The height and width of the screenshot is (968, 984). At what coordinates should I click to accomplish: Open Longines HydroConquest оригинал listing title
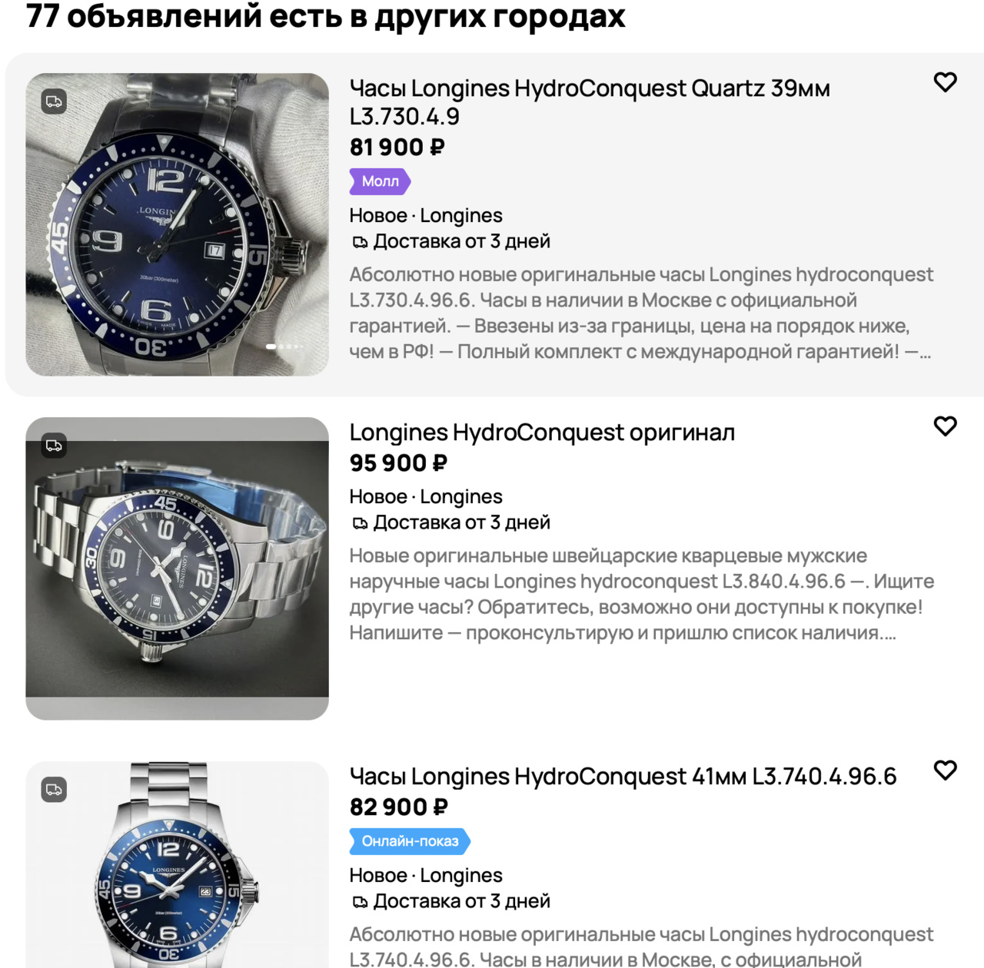click(x=542, y=433)
